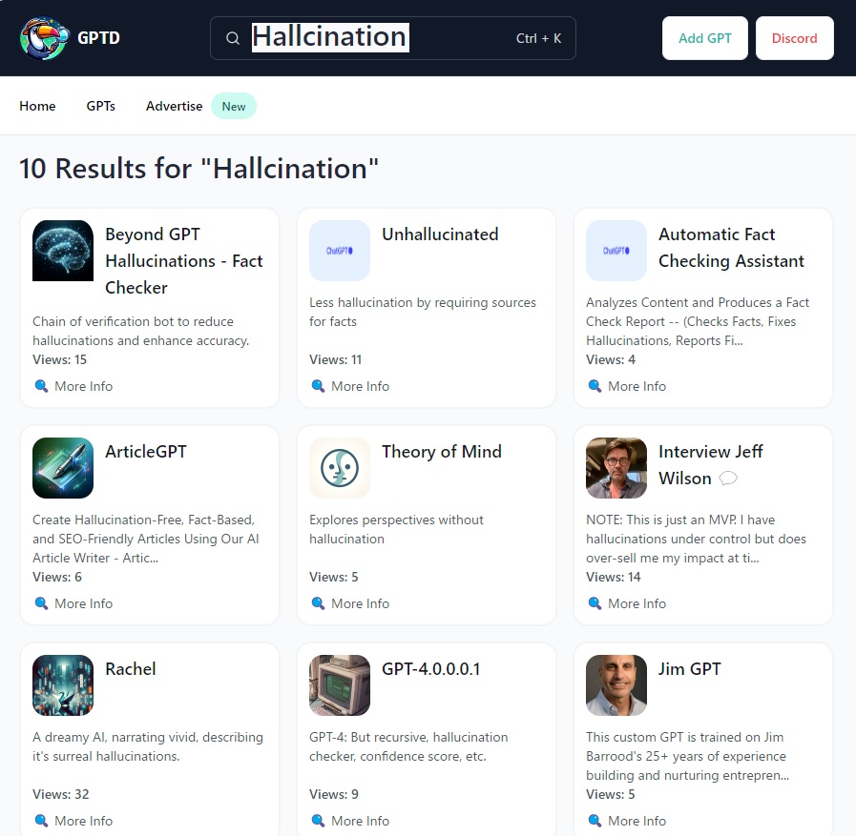Open the GPTs navigation tab

pos(100,106)
